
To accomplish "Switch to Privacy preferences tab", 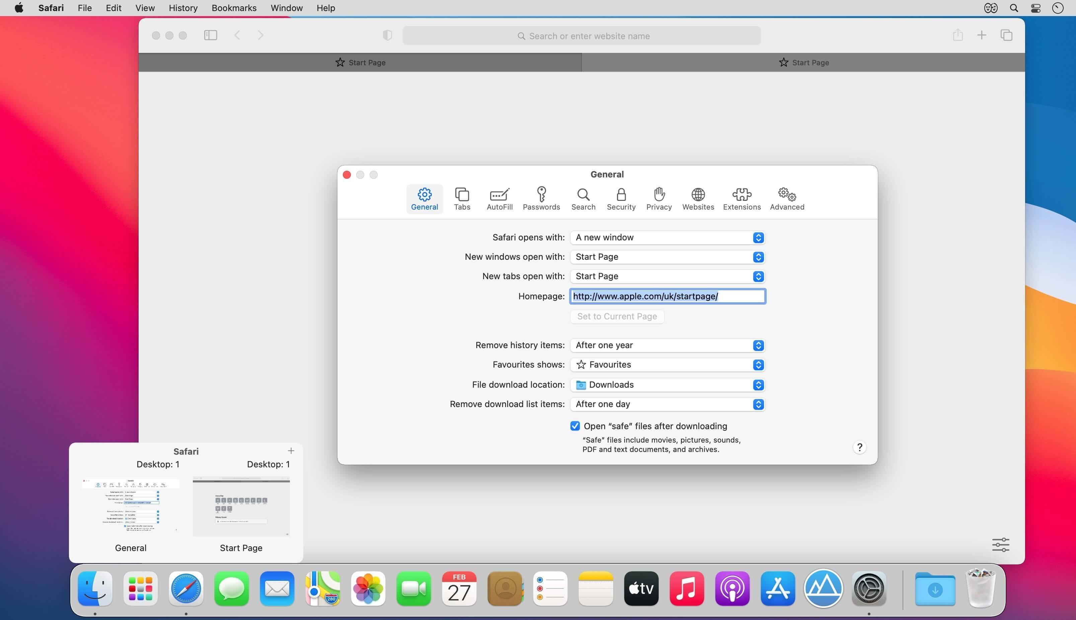I will (659, 199).
